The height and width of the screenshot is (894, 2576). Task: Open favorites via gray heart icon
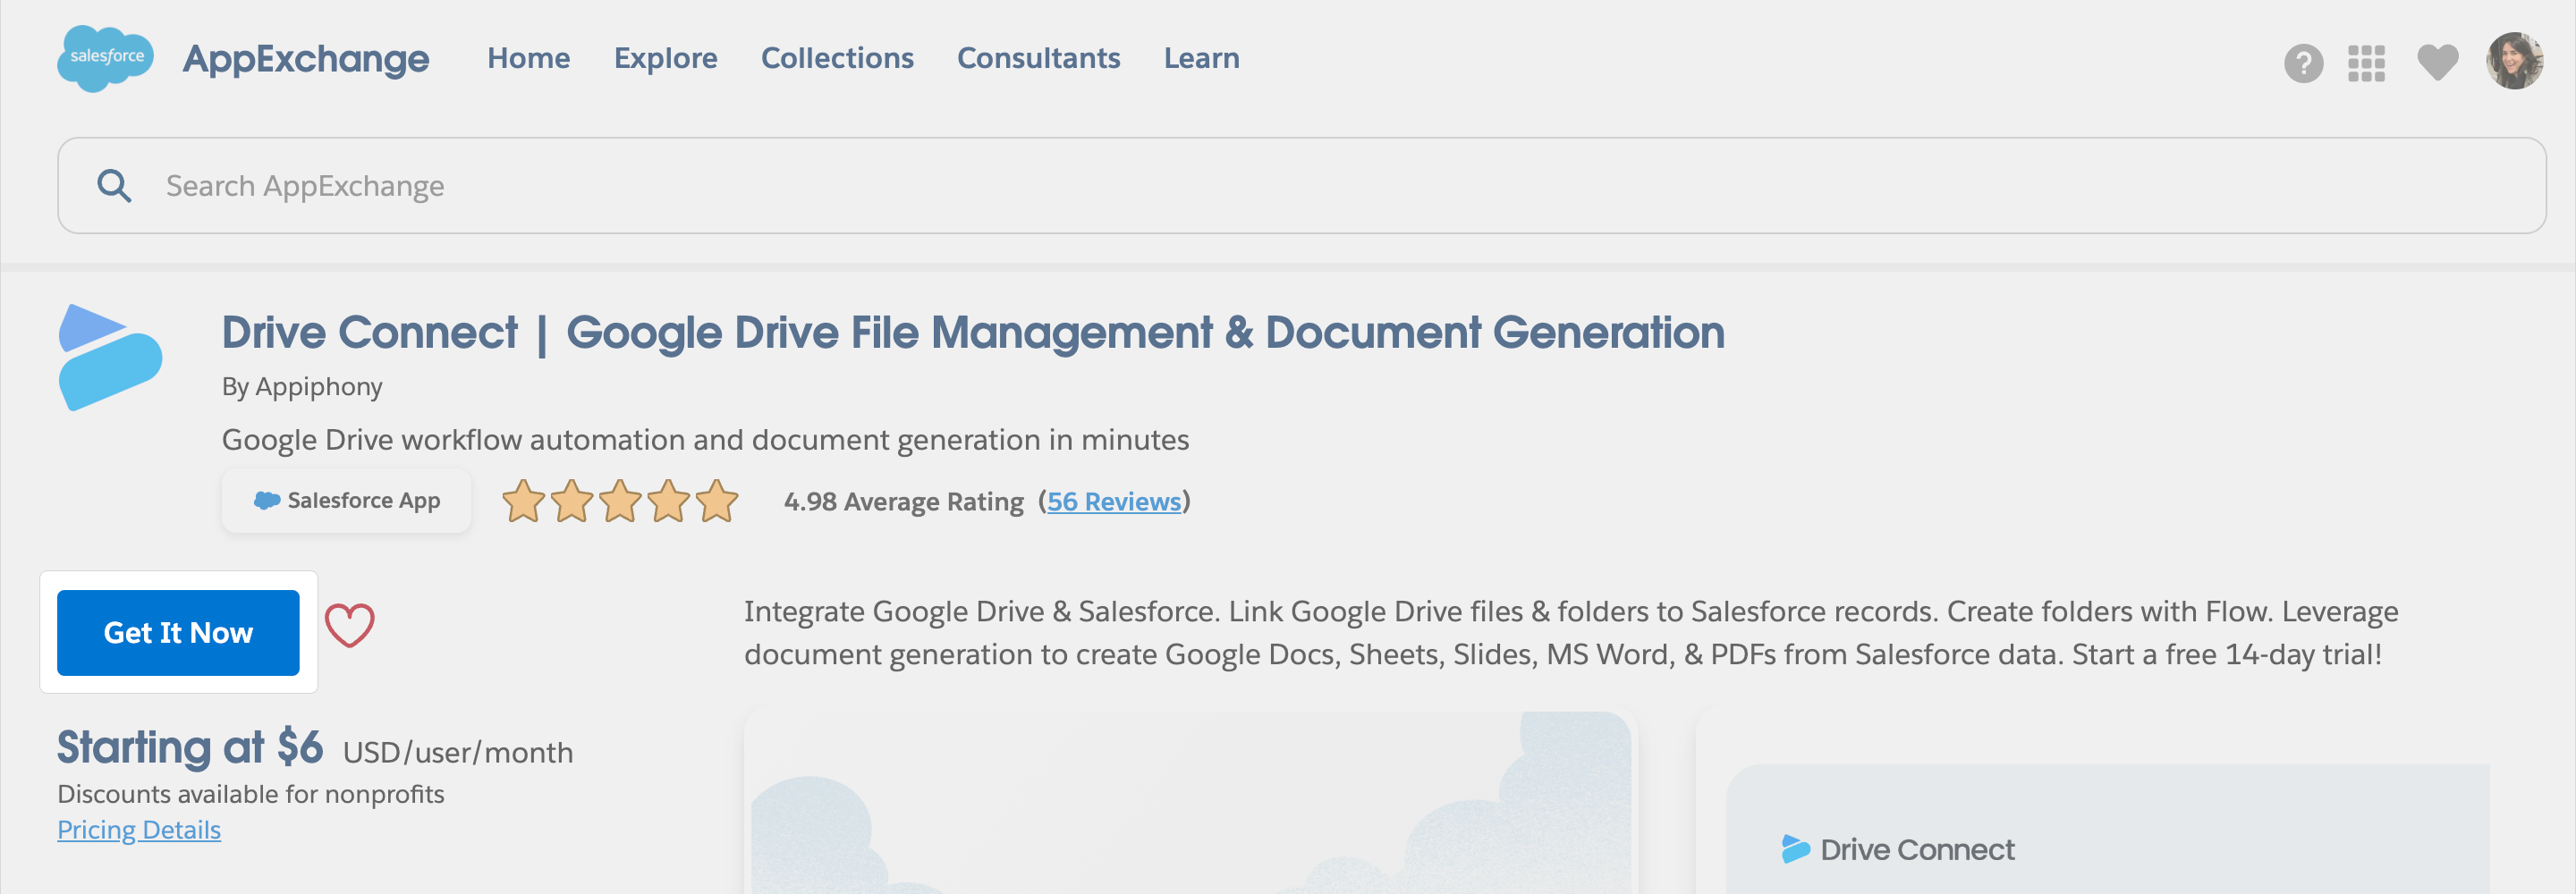tap(2436, 62)
